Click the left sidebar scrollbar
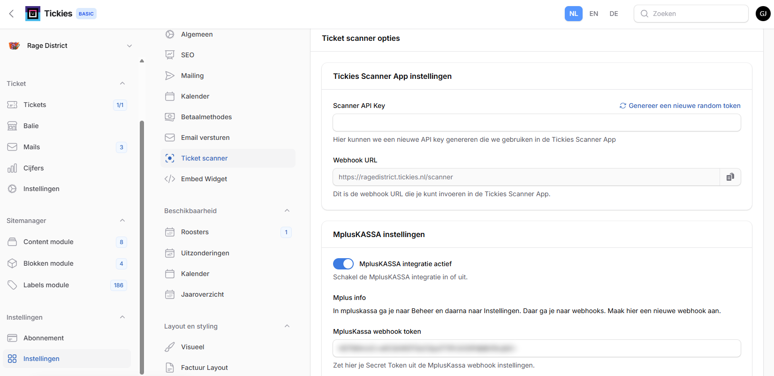 coord(142,247)
